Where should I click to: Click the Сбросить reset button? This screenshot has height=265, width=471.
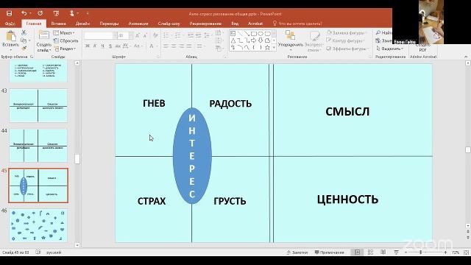pyautogui.click(x=65, y=40)
